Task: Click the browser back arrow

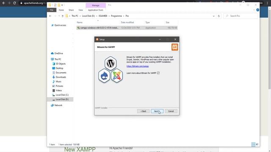Action: pyautogui.click(x=4, y=3)
